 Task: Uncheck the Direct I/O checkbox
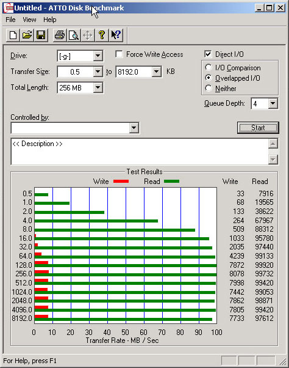208,54
